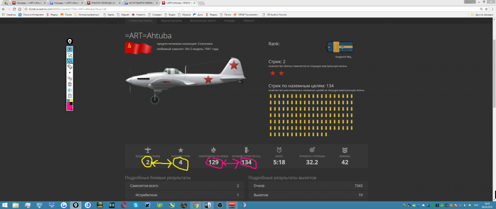
Task: Open the Награды page tab
Action: pyautogui.click(x=230, y=20)
